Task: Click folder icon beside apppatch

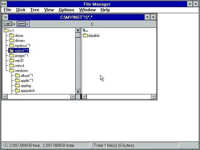Action: click(17, 91)
